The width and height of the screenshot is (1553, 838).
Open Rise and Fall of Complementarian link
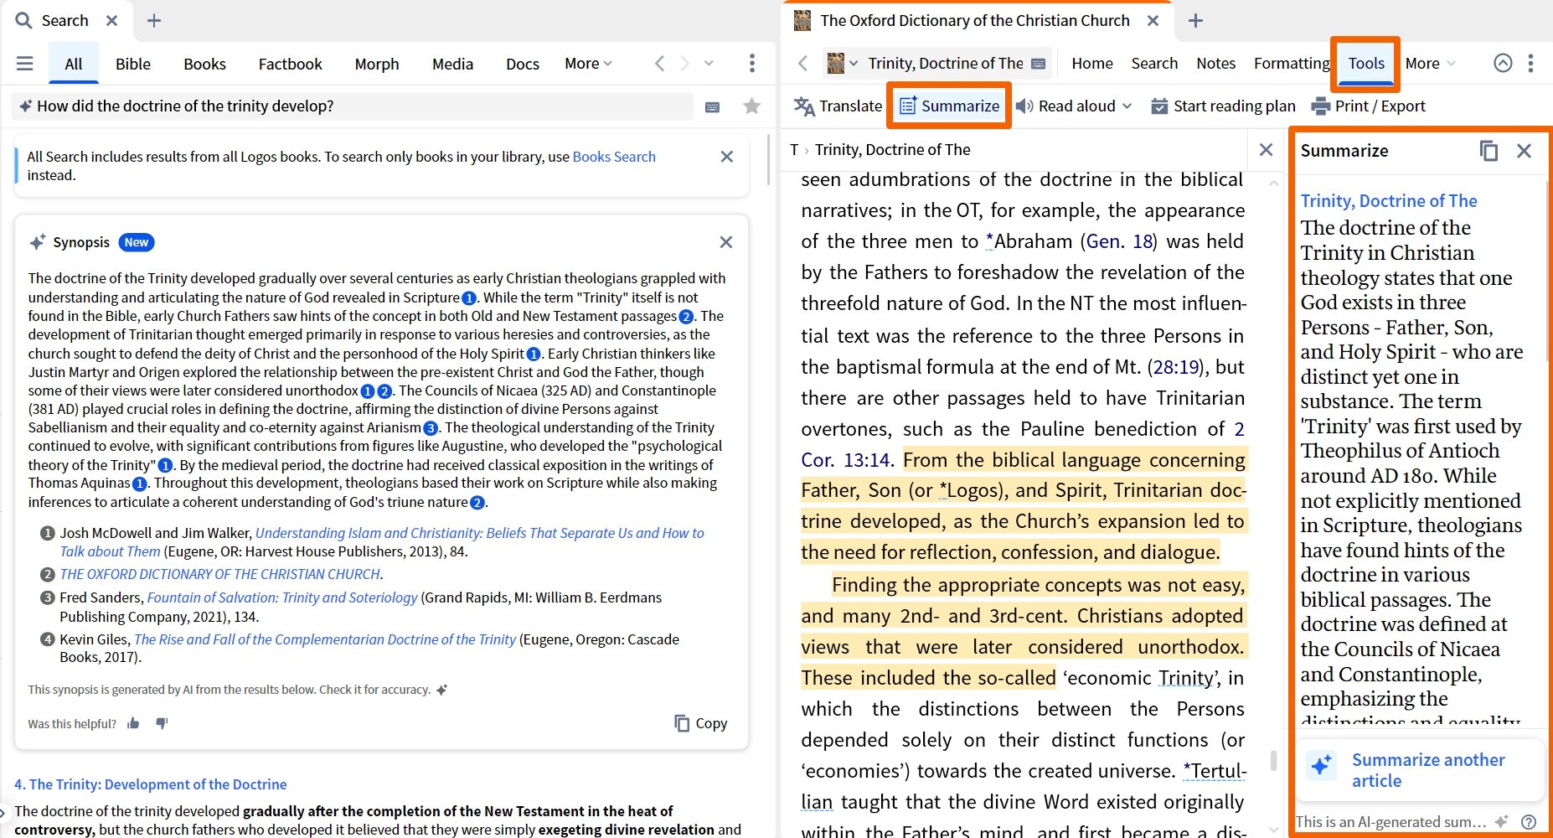[x=325, y=639]
